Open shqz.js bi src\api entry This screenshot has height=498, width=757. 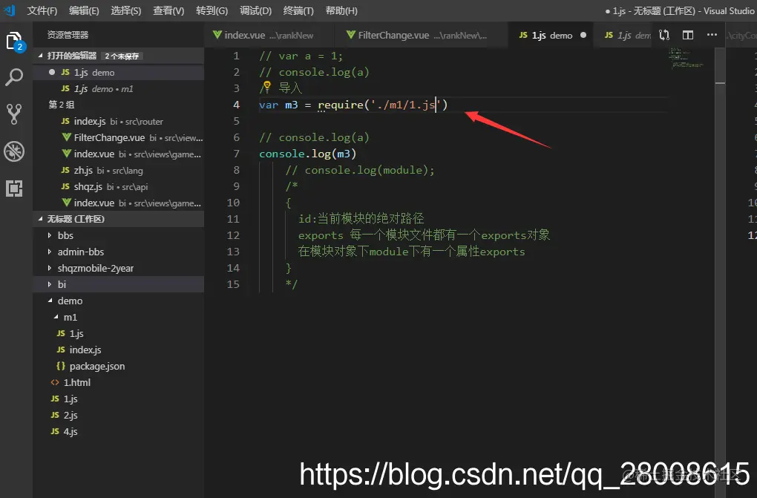pos(118,187)
